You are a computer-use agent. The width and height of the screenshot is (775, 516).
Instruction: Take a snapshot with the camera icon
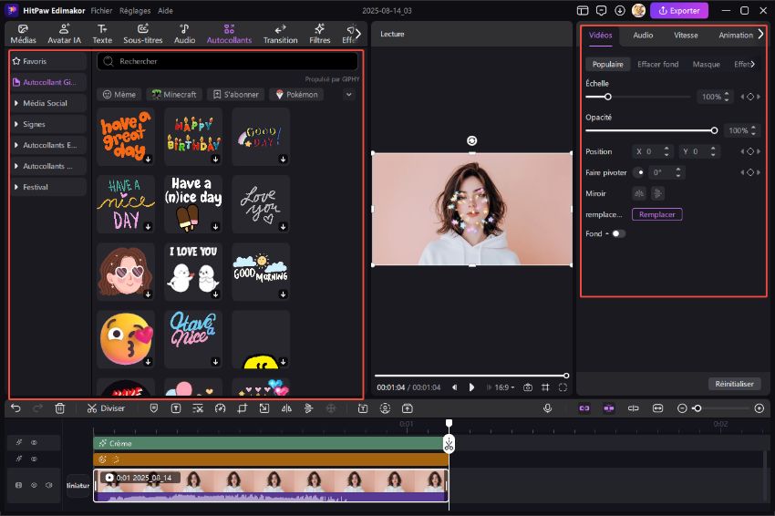(x=528, y=387)
